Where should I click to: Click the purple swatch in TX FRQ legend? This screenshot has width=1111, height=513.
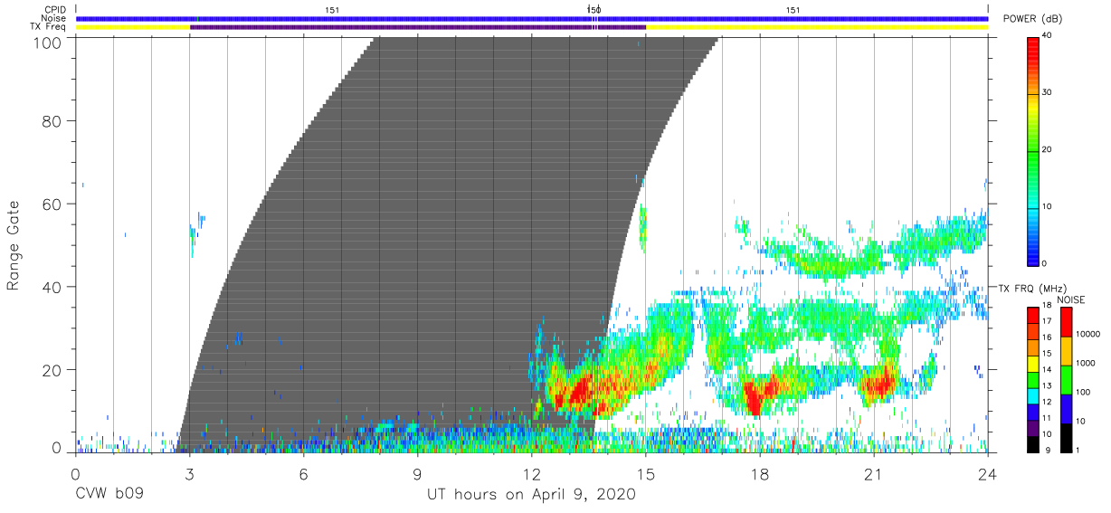click(x=1032, y=426)
